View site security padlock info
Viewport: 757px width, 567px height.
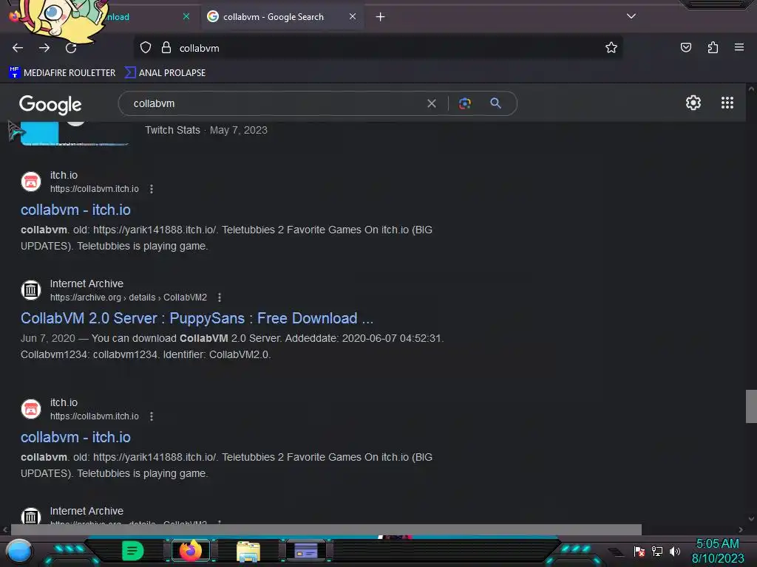coord(166,48)
